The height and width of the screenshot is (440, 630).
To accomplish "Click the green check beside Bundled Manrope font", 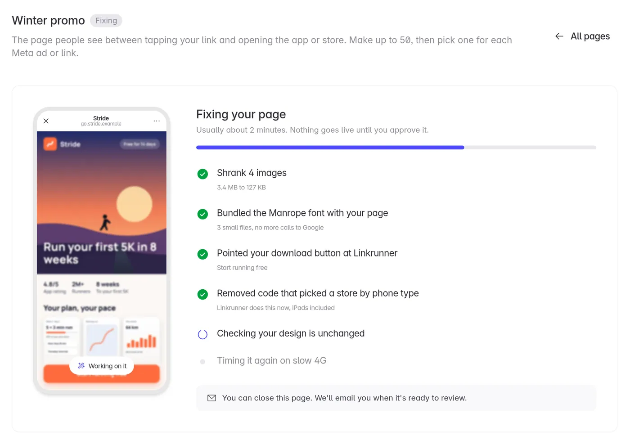I will click(202, 214).
